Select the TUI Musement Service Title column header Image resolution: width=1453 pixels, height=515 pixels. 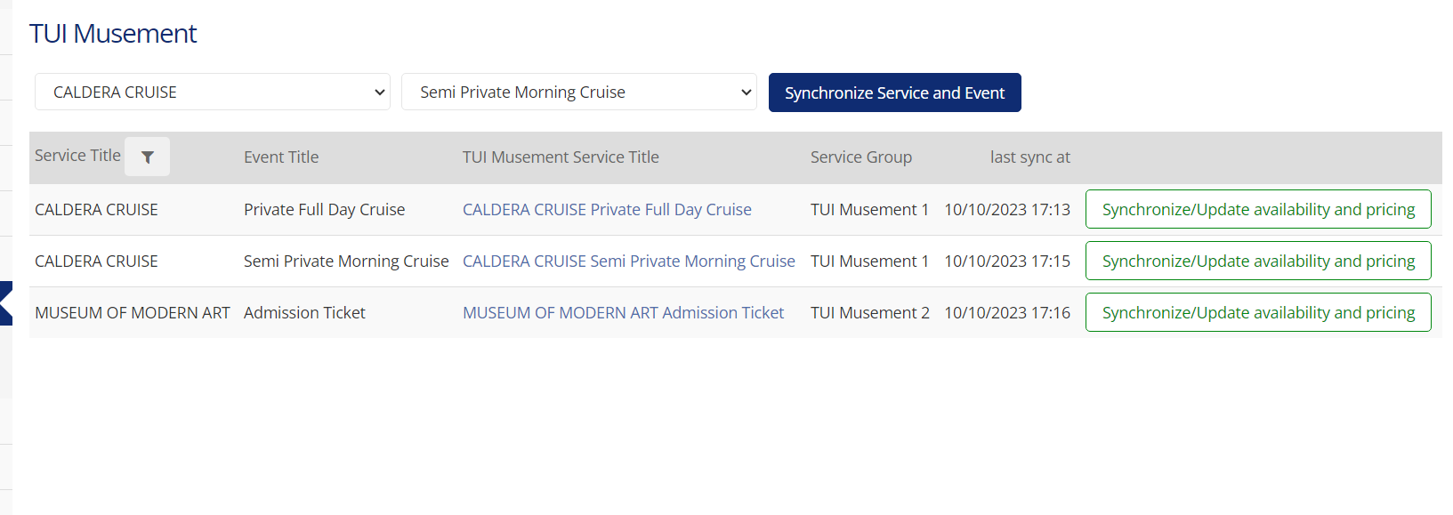point(561,157)
